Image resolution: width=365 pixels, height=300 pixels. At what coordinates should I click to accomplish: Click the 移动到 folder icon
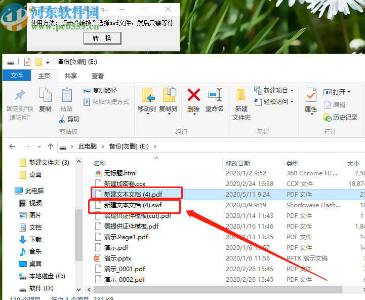coord(148,95)
